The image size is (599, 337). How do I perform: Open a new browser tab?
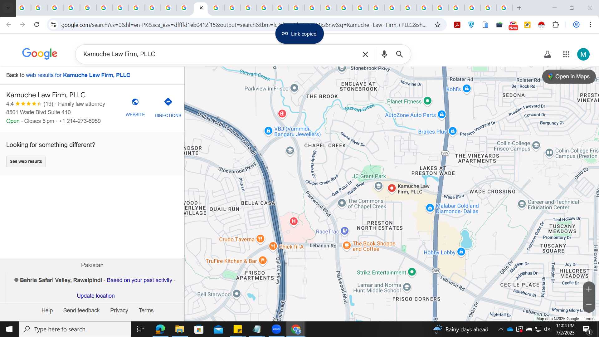[x=519, y=8]
